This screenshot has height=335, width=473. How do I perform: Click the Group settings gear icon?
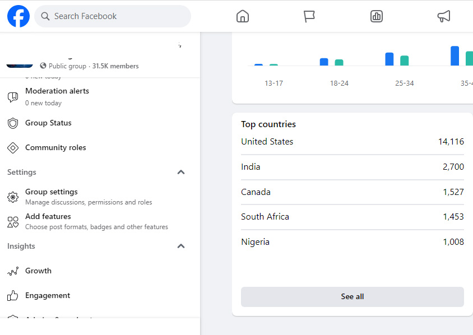click(13, 197)
